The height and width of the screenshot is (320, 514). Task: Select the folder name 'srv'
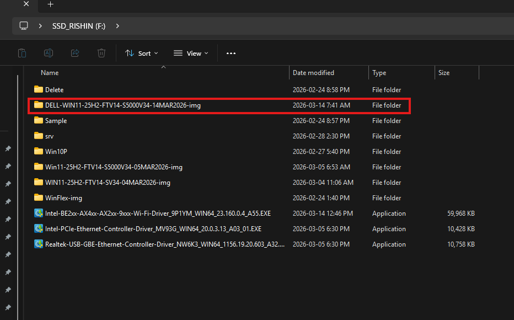(49, 136)
